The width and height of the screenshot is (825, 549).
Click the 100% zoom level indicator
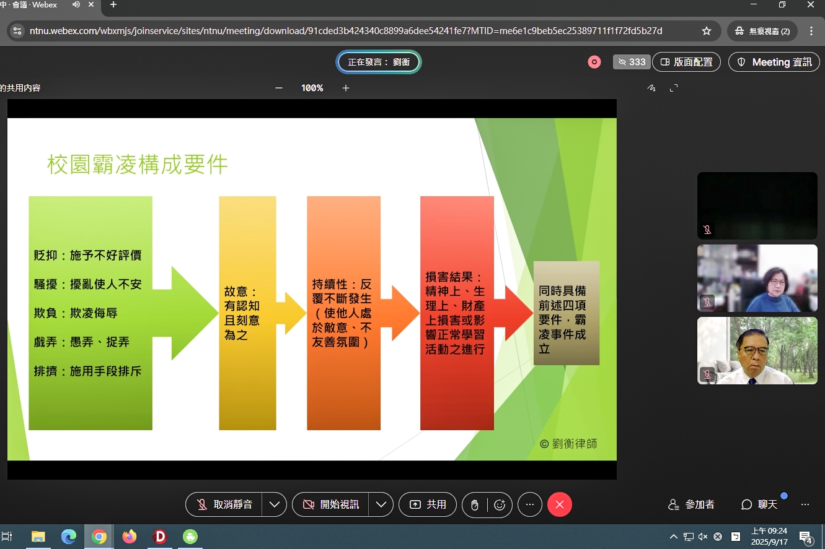(312, 88)
